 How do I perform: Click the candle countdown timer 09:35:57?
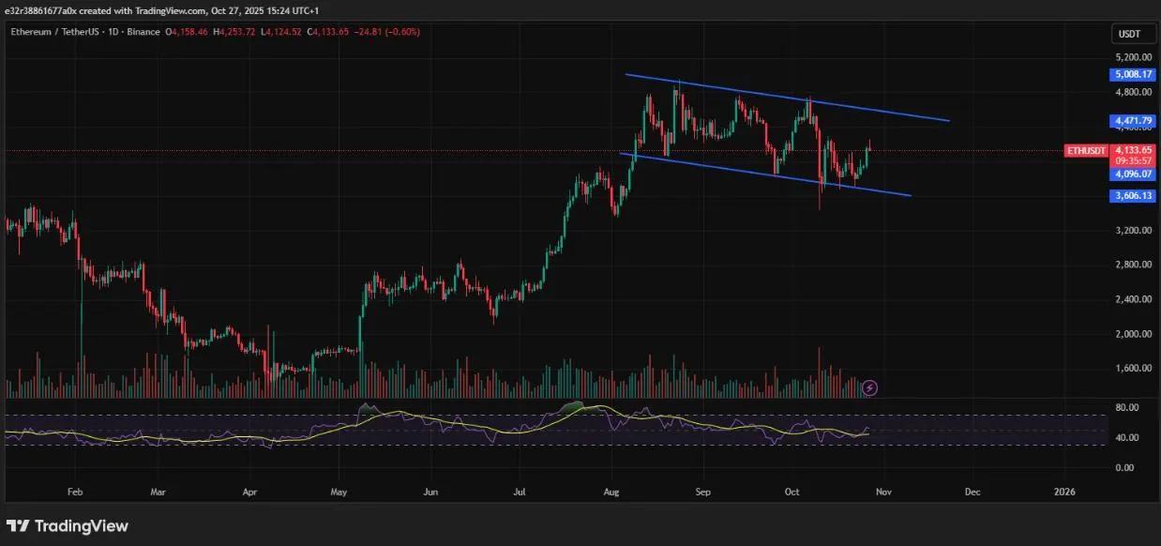tap(1133, 160)
